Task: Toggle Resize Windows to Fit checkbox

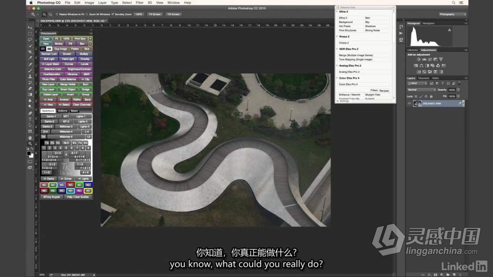Action: coord(56,14)
